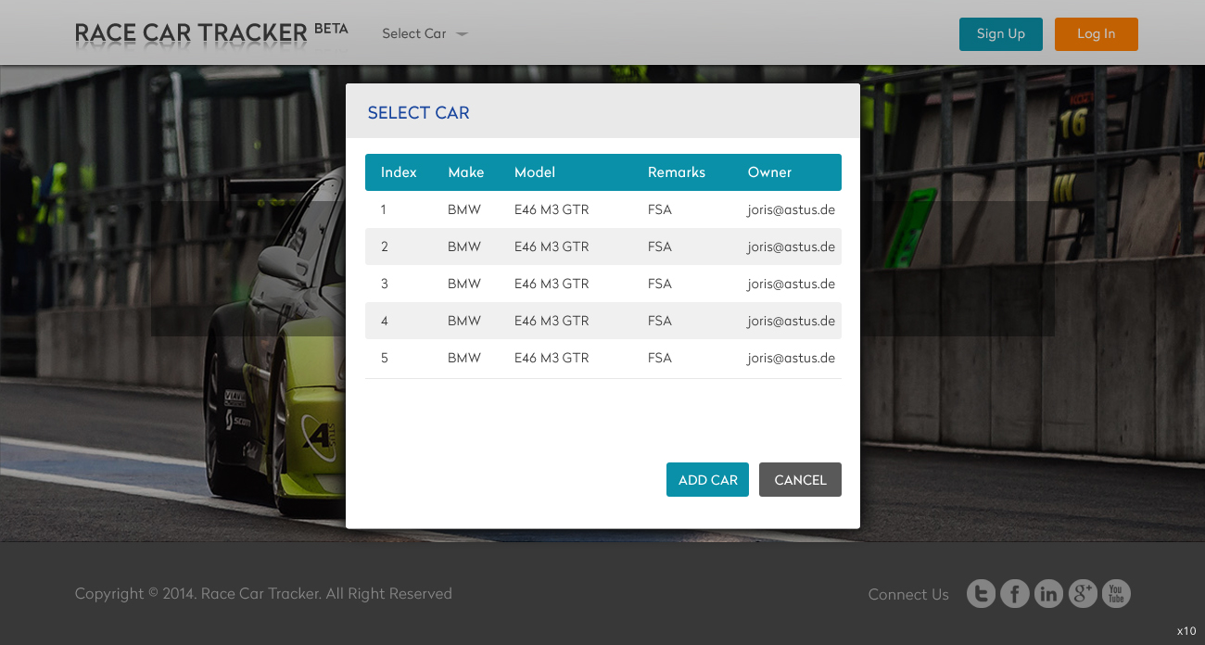The image size is (1205, 645).
Task: Click joris@astus.de owner in row 4
Action: point(792,321)
